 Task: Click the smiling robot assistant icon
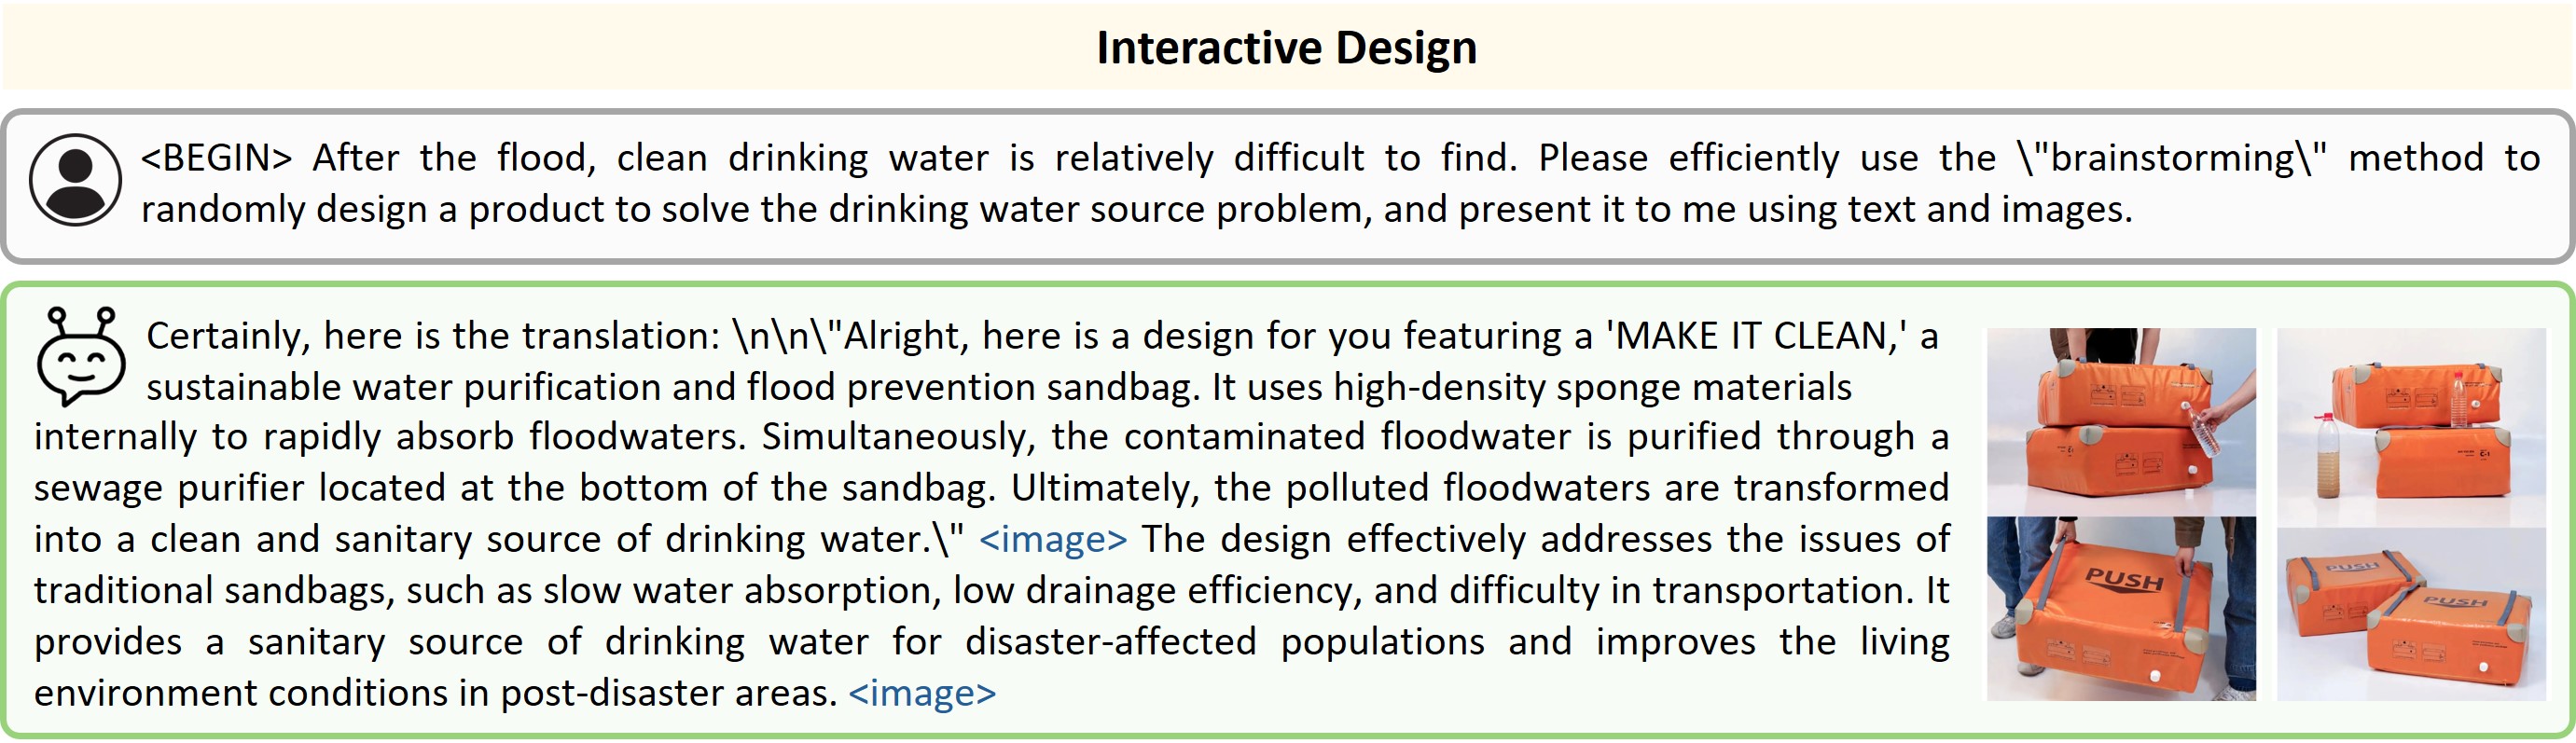pos(80,356)
